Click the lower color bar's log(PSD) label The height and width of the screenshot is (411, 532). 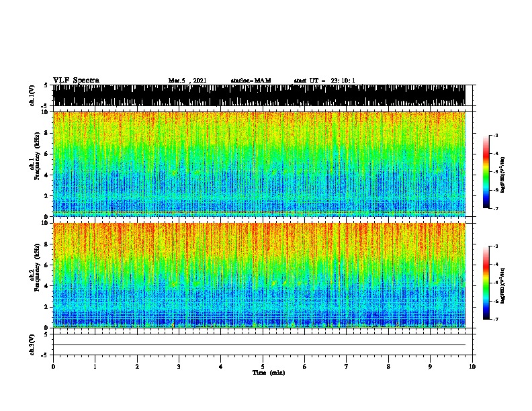(x=503, y=285)
